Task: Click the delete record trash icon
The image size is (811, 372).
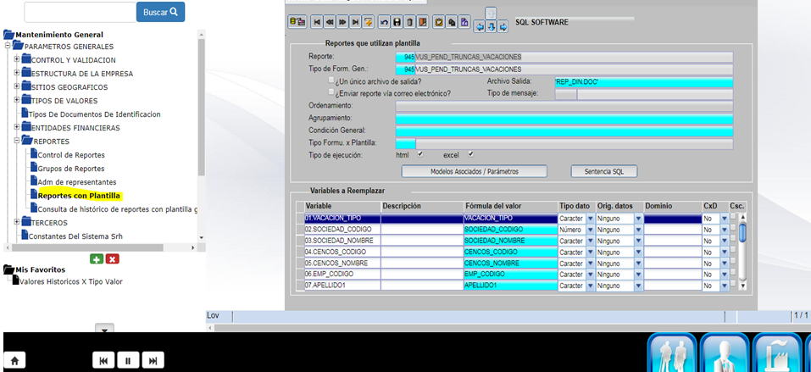Action: 411,22
